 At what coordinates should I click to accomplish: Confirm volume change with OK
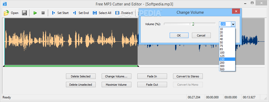point(179,35)
